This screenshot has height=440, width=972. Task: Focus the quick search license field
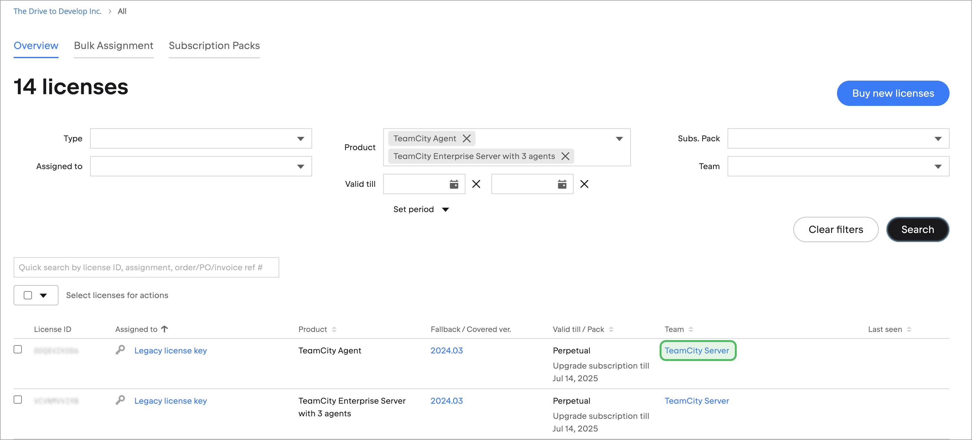pyautogui.click(x=146, y=267)
